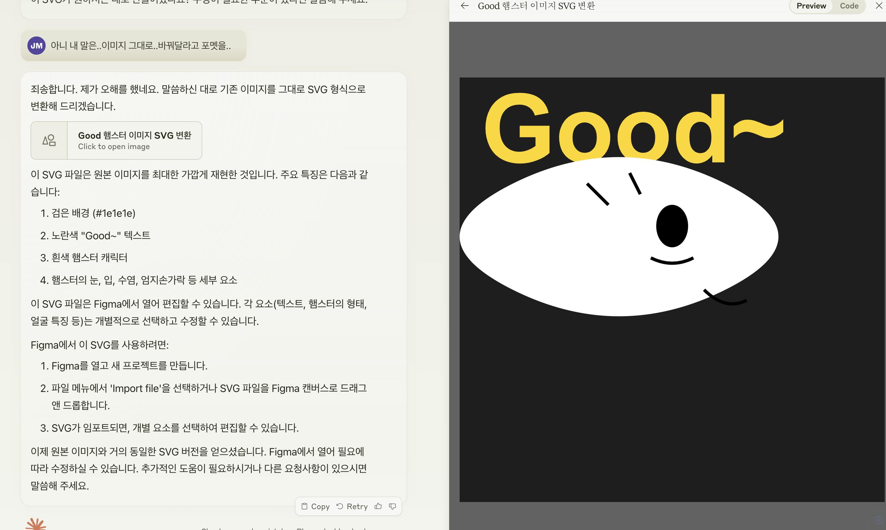The width and height of the screenshot is (886, 530).
Task: Give the response a thumbs down
Action: [392, 507]
